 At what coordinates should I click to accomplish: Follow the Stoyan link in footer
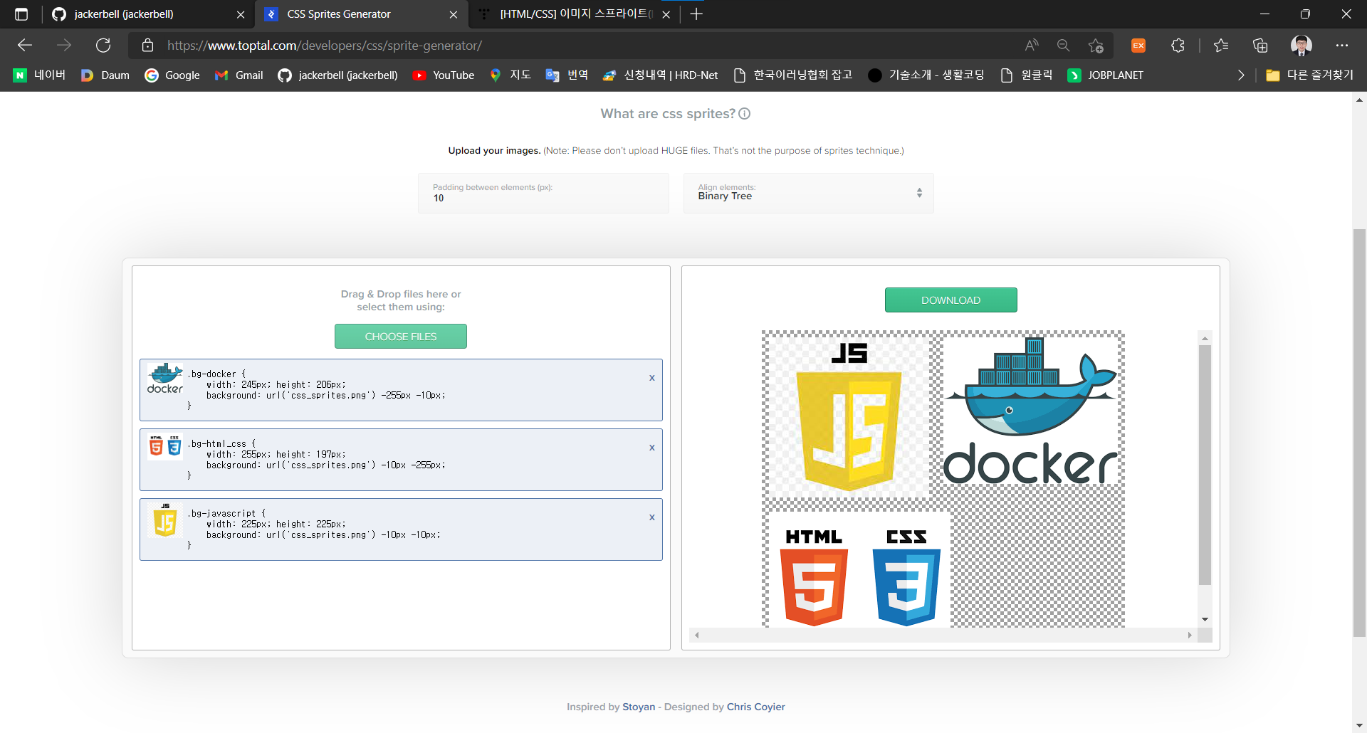coord(639,707)
